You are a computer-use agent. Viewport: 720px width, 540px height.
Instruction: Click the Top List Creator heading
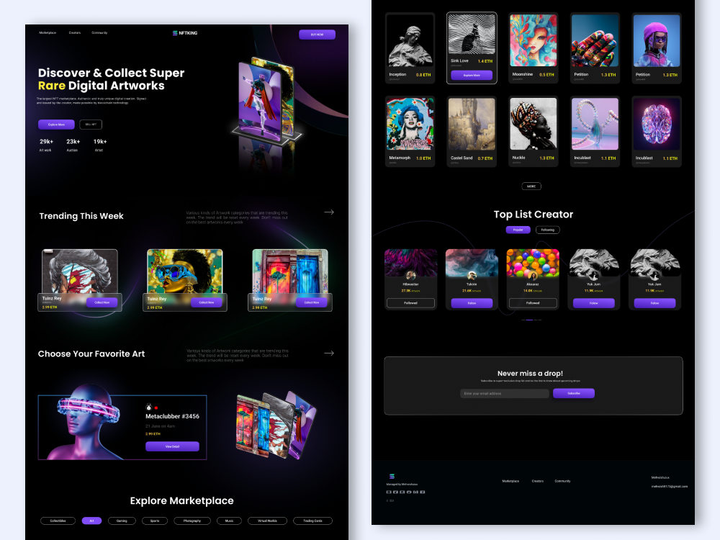[533, 215]
